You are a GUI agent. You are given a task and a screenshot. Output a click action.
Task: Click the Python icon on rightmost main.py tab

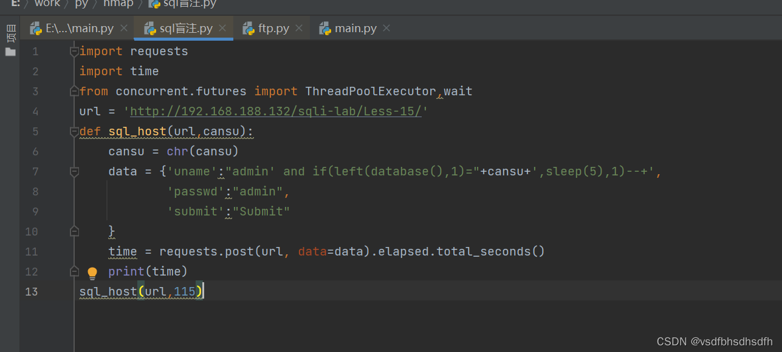324,29
